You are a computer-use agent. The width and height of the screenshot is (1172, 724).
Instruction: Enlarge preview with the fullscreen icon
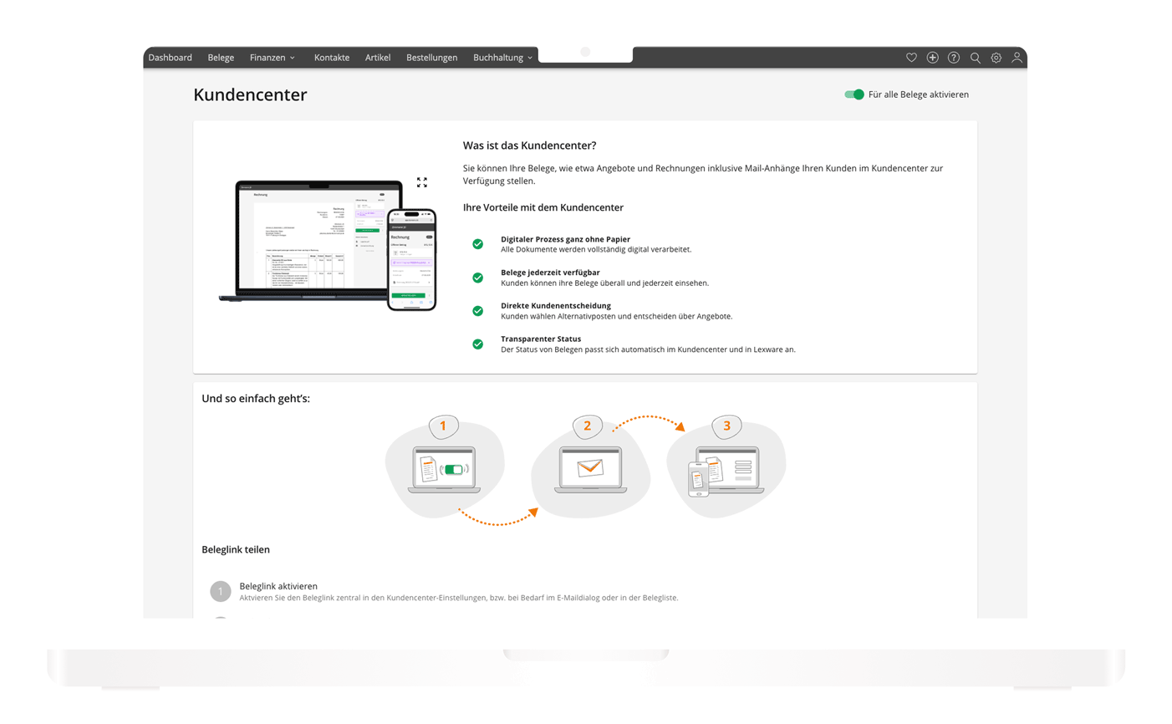[422, 182]
